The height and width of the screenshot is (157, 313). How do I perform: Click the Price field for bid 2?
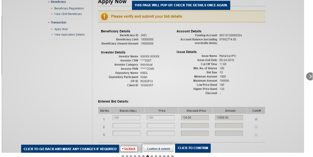pos(161,126)
